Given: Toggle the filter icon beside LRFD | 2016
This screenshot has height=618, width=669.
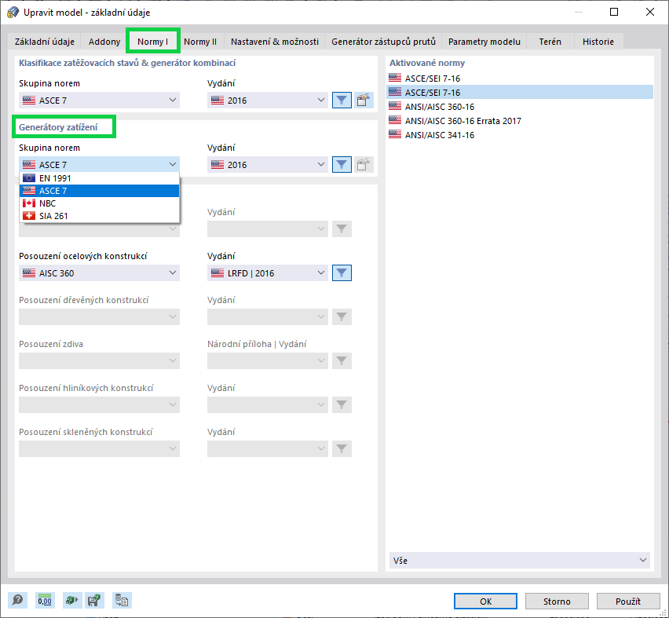Looking at the screenshot, I should [342, 273].
